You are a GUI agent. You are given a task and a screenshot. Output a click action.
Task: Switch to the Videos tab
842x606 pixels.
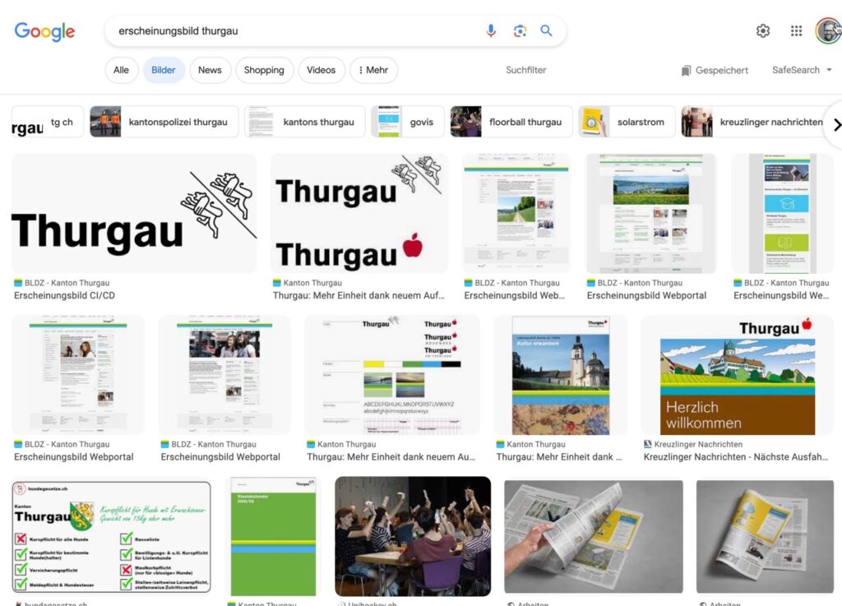[x=321, y=70]
